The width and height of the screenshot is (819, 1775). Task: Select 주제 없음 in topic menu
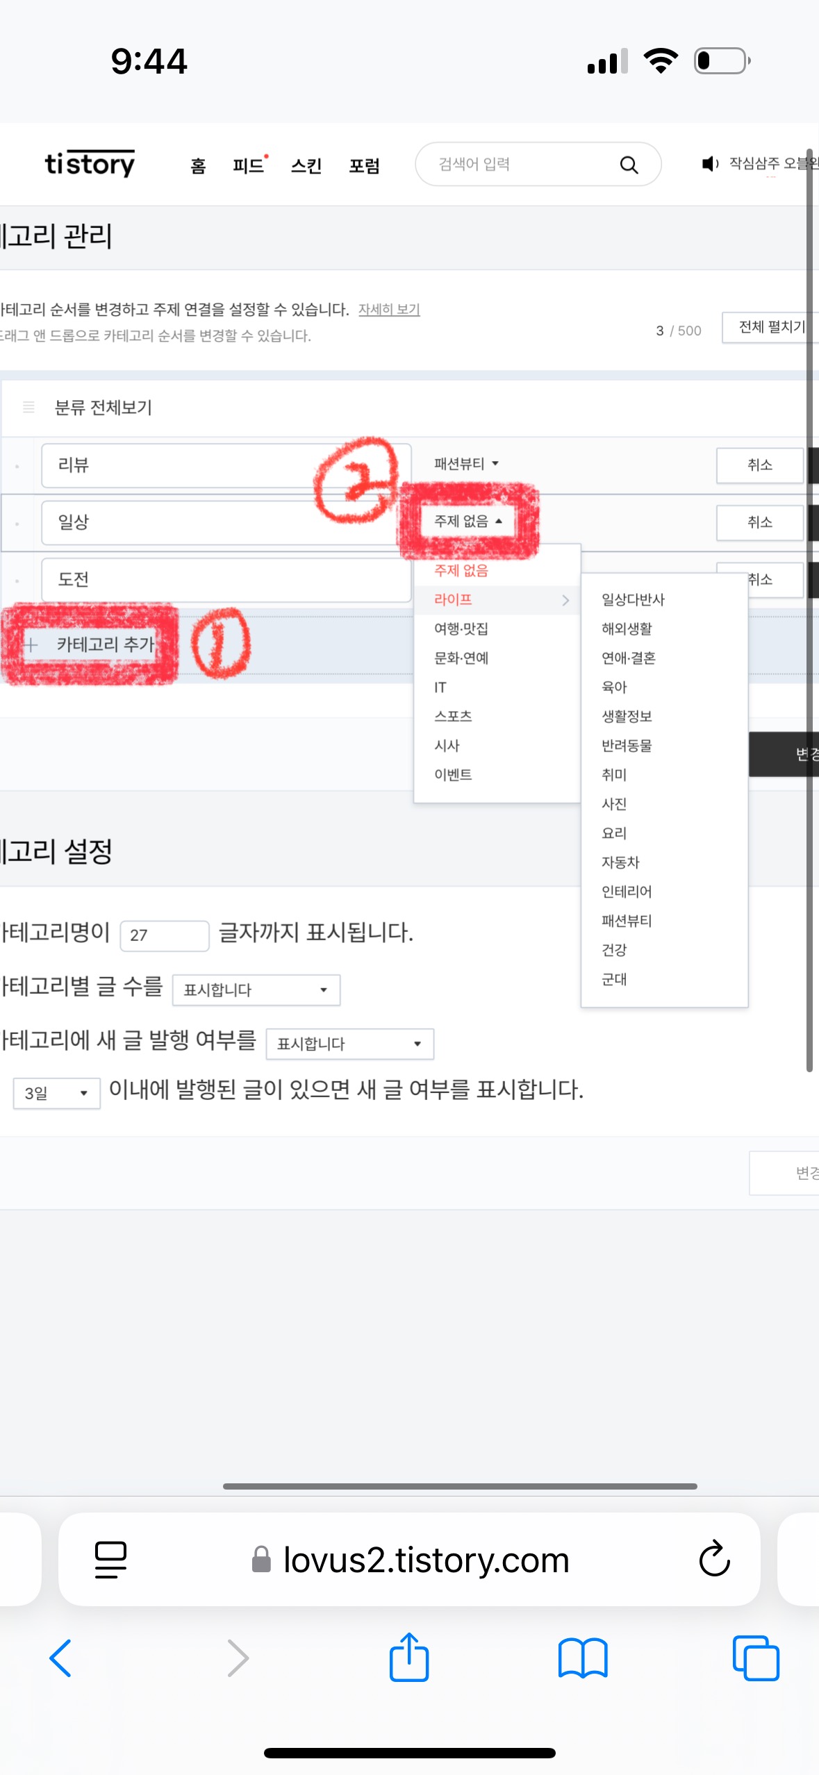click(461, 571)
